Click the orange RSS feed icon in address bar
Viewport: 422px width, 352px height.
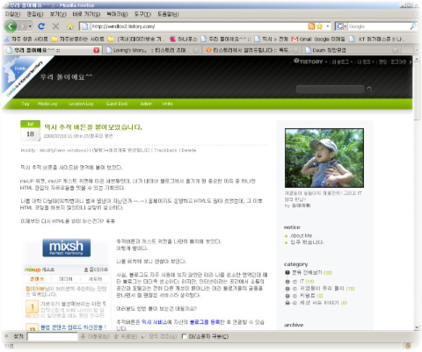311,26
